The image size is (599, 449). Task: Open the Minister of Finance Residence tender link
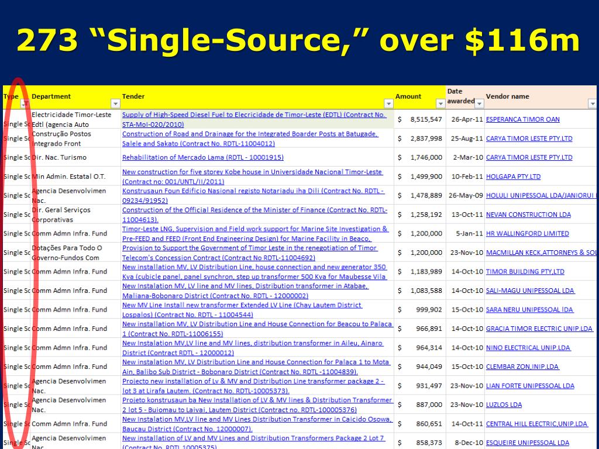tap(255, 215)
